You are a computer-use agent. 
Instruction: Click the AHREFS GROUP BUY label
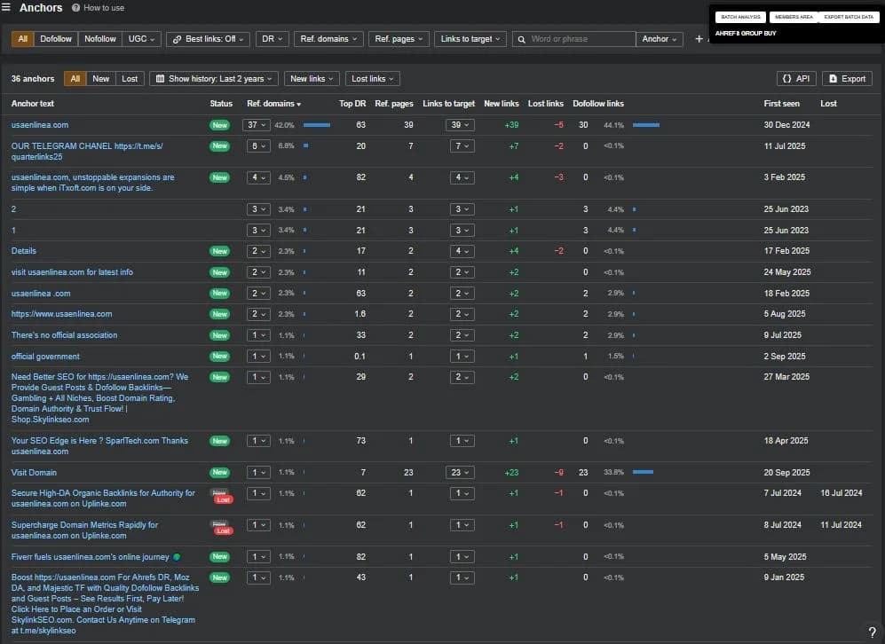tap(746, 34)
